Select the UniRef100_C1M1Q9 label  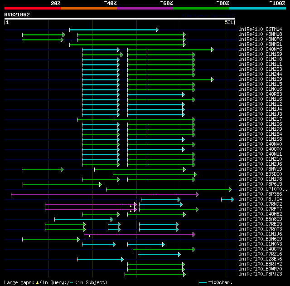click(x=260, y=79)
